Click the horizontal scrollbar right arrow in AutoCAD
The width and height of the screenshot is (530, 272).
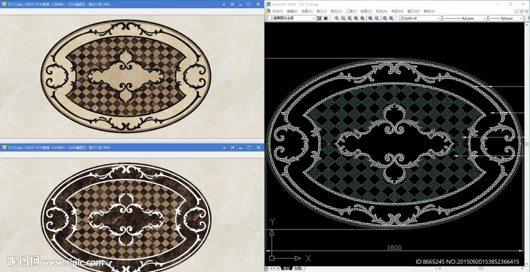point(522,268)
